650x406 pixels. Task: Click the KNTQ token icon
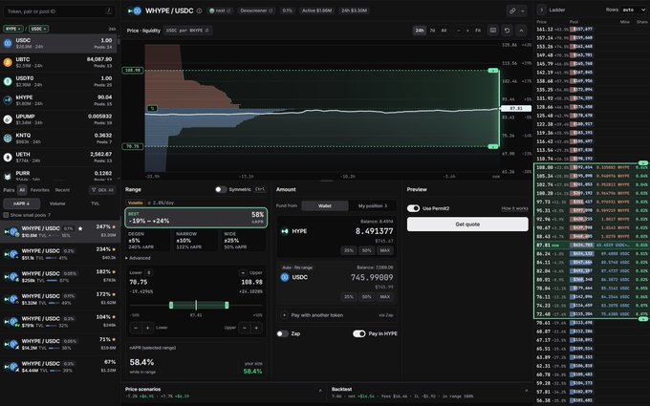[8, 138]
